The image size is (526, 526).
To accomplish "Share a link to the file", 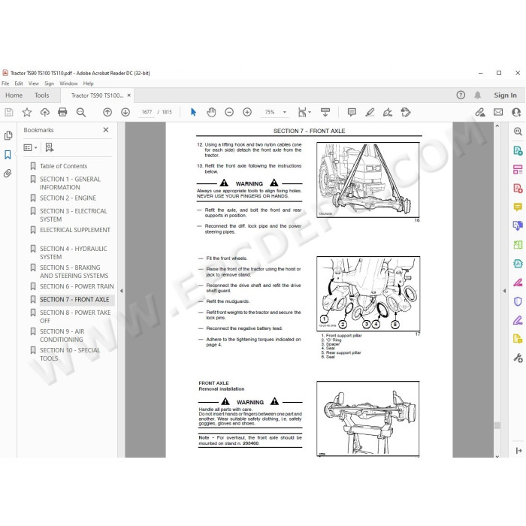I will [x=480, y=112].
